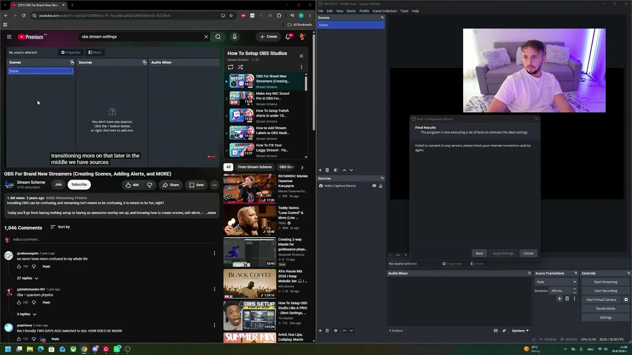This screenshot has width=632, height=355.
Task: Open OBS File menu
Action: [x=320, y=11]
